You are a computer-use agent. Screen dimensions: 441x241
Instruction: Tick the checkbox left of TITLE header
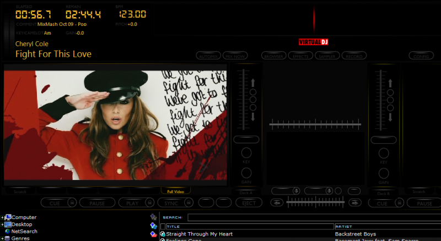tap(163, 226)
